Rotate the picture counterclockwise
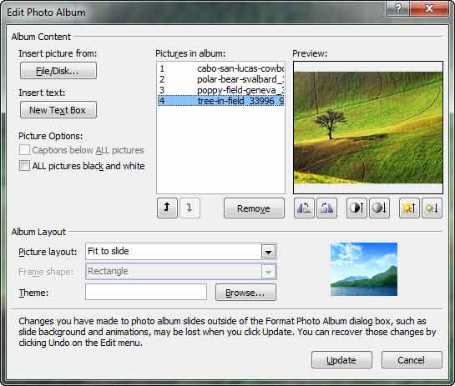The image size is (455, 386). (x=304, y=208)
